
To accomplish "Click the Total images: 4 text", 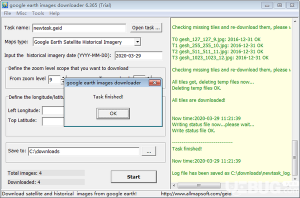I will tap(24, 173).
